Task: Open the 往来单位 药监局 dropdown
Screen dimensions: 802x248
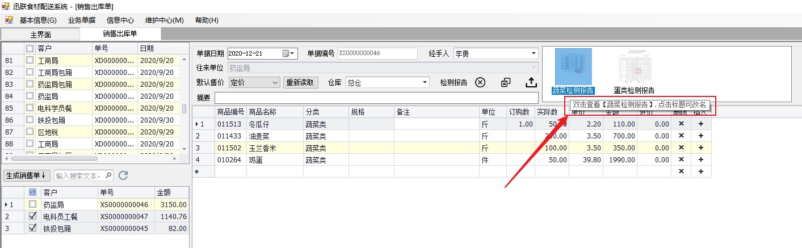Action: pyautogui.click(x=534, y=68)
